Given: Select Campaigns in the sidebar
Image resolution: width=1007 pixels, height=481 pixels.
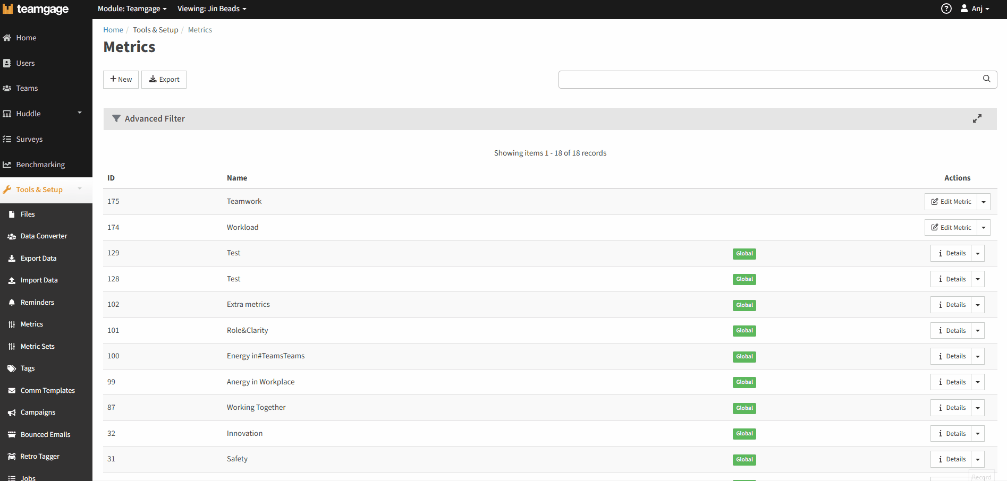Looking at the screenshot, I should (38, 413).
